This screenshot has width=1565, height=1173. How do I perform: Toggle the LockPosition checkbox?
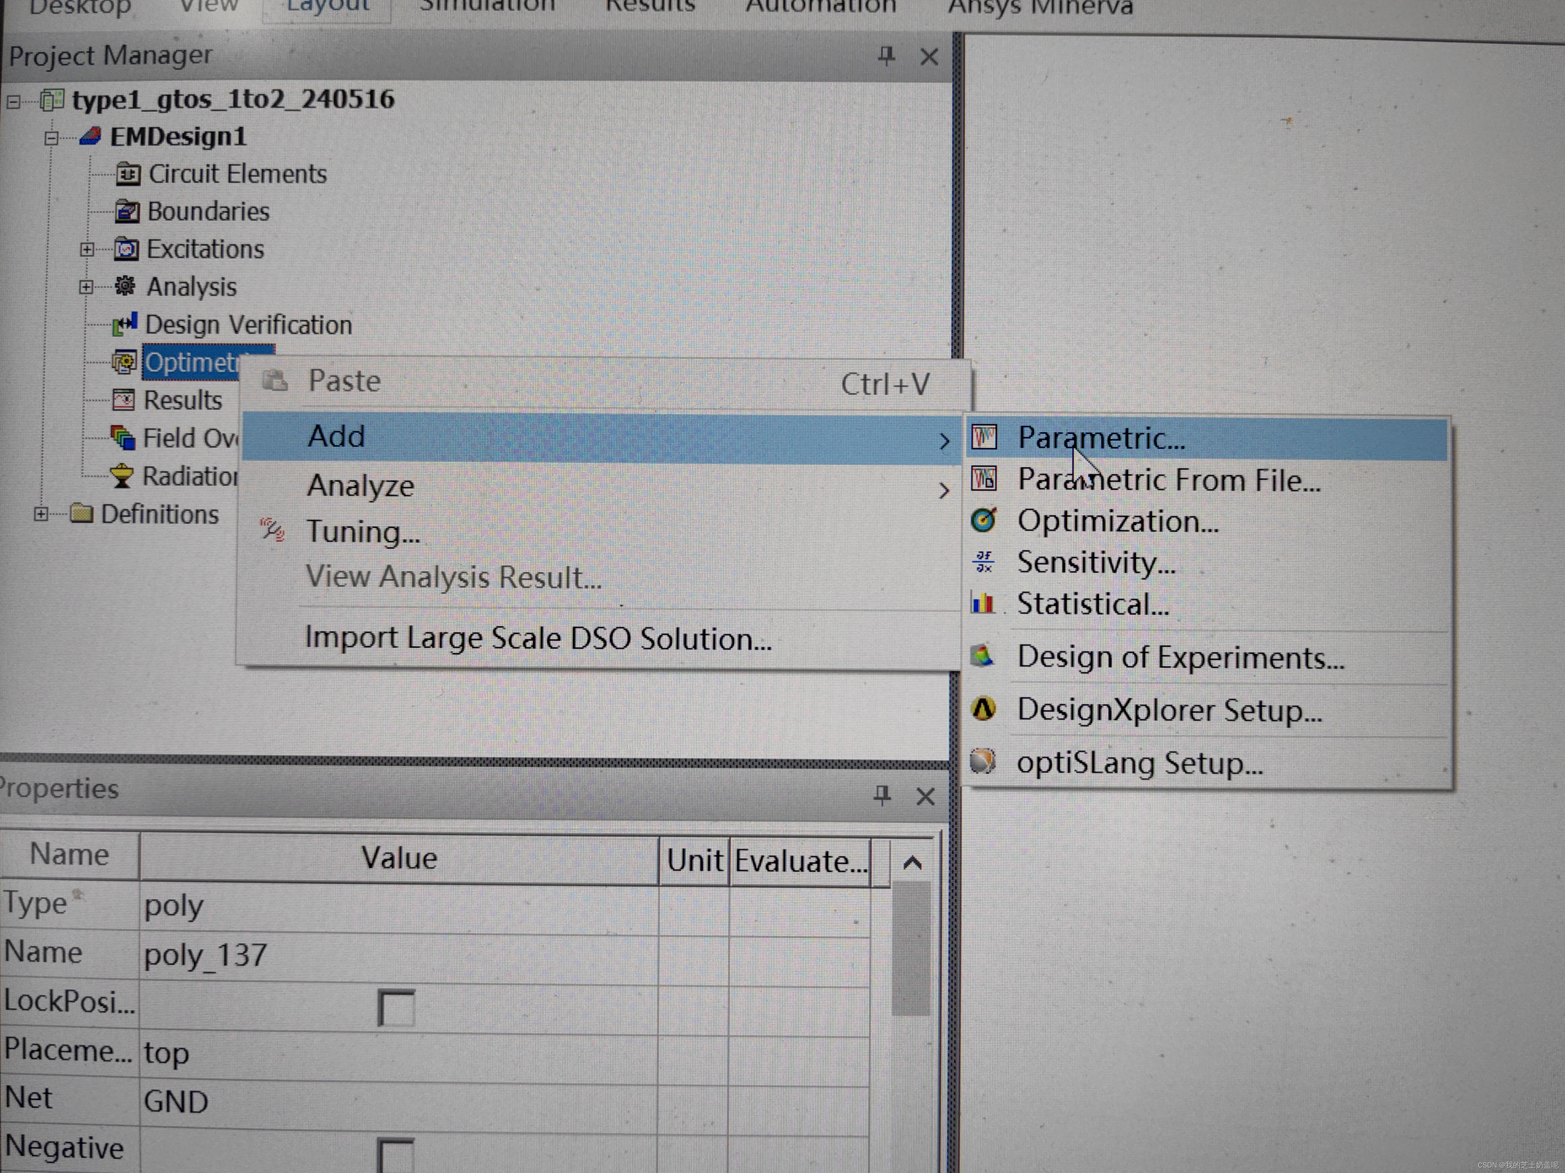395,1007
